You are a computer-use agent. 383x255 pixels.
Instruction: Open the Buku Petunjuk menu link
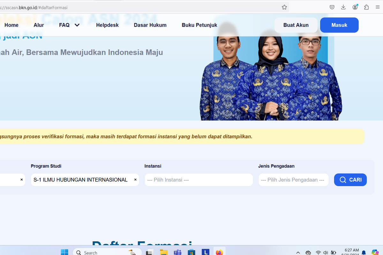(199, 25)
